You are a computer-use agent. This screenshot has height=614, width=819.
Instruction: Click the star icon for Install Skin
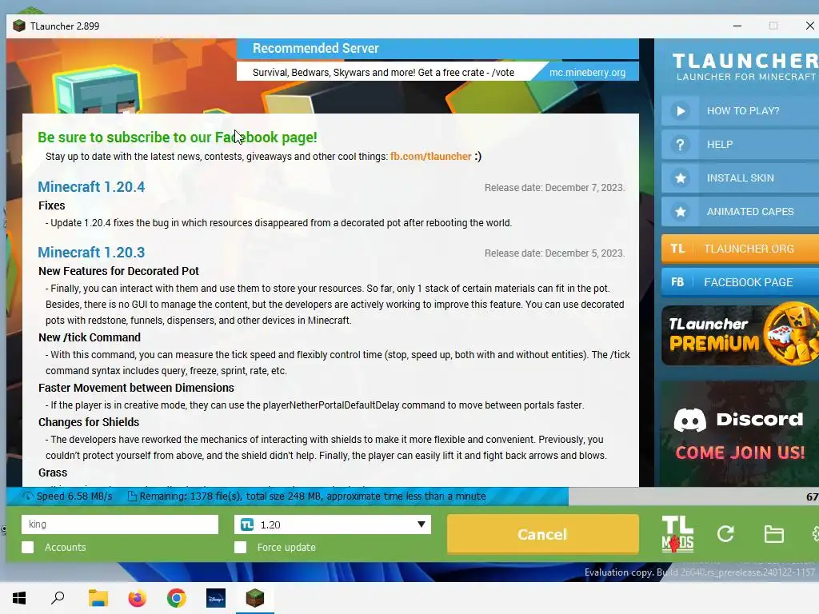(680, 178)
